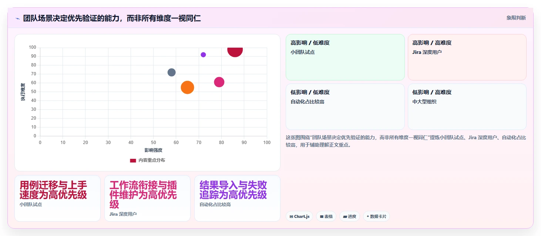Image resolution: width=541 pixels, height=236 pixels.
Task: Click the 100 tick label on the y-axis
Action: [x=33, y=47]
